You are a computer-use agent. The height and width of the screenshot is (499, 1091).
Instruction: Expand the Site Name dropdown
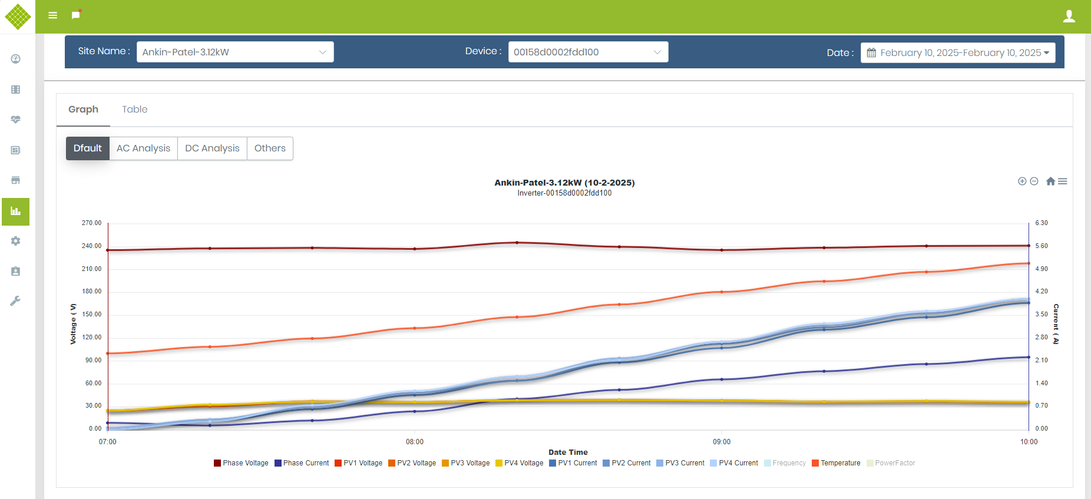coord(235,52)
